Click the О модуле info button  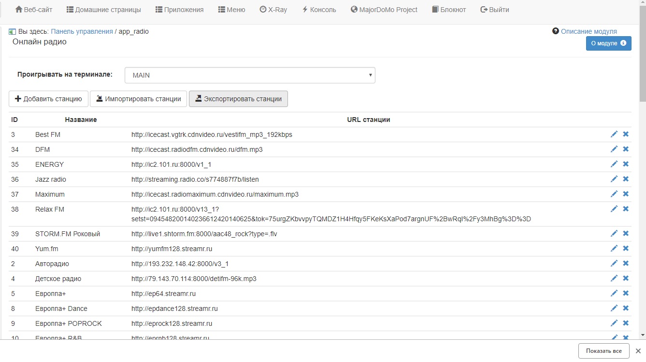[x=608, y=43]
